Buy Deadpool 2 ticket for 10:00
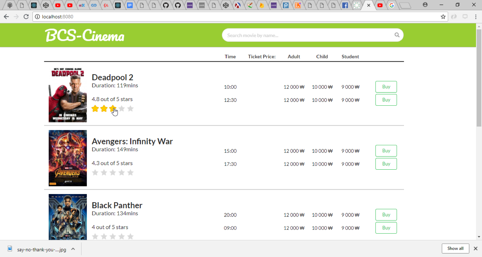 click(x=386, y=87)
